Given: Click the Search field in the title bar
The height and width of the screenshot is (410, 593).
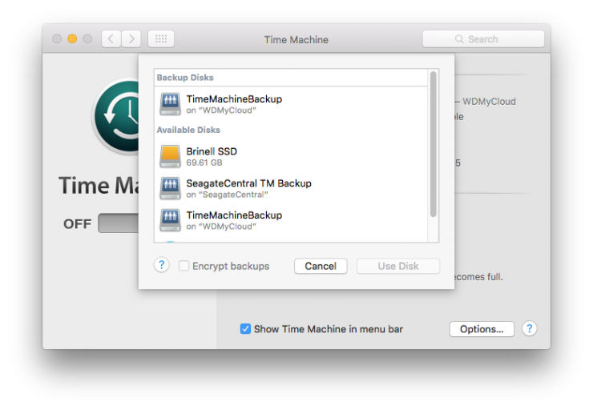Looking at the screenshot, I should pyautogui.click(x=483, y=39).
